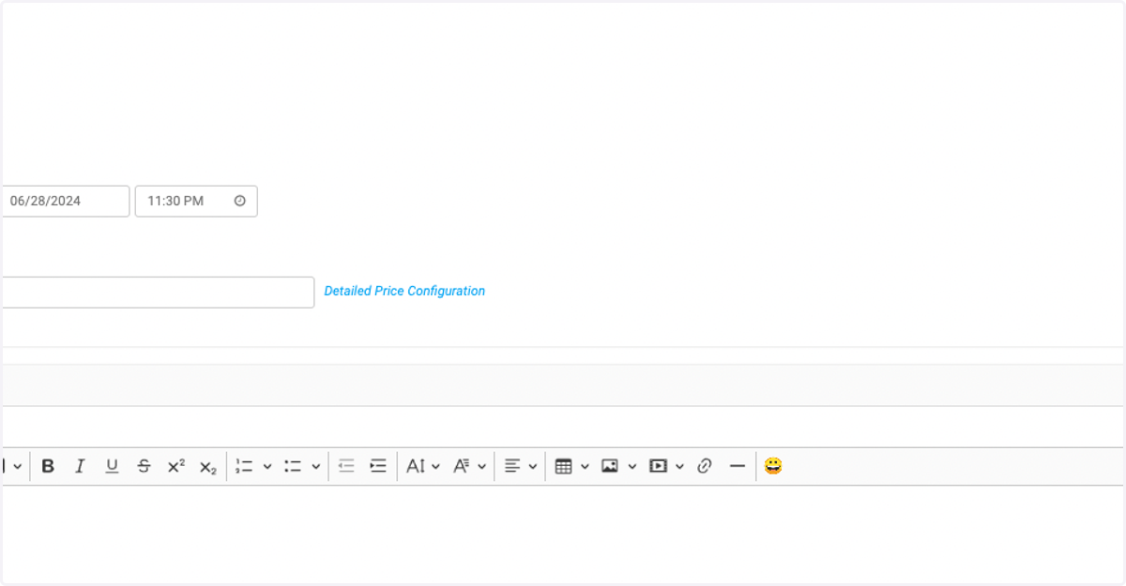Expand the text alignment dropdown arrow

533,466
